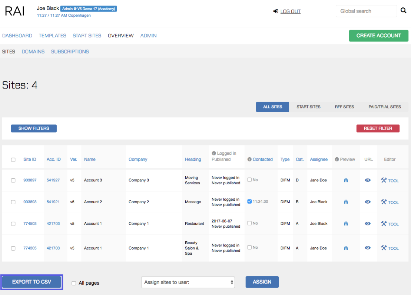Uncheck Contacted box showing 11:24:30
The width and height of the screenshot is (411, 295).
click(x=249, y=201)
